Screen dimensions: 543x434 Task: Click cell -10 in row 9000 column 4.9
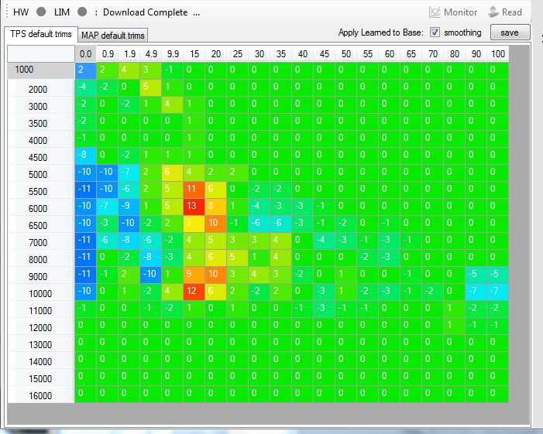click(151, 275)
